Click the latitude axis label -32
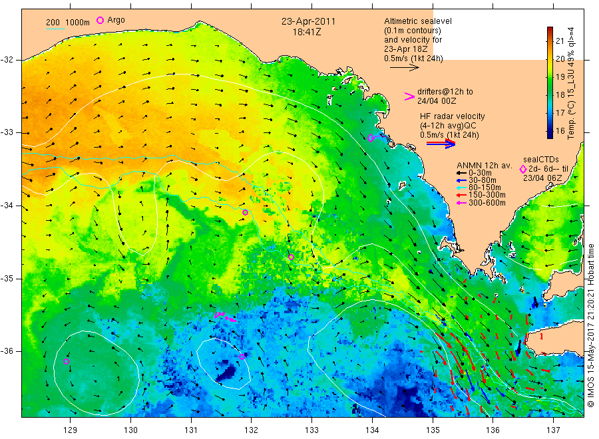The height and width of the screenshot is (439, 599). tap(7, 60)
